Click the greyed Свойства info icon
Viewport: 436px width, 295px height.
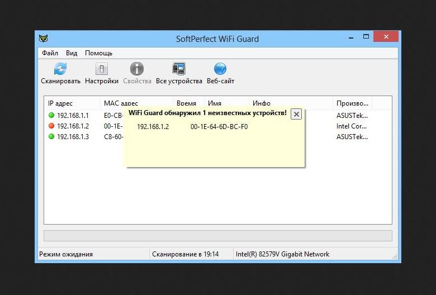point(137,69)
